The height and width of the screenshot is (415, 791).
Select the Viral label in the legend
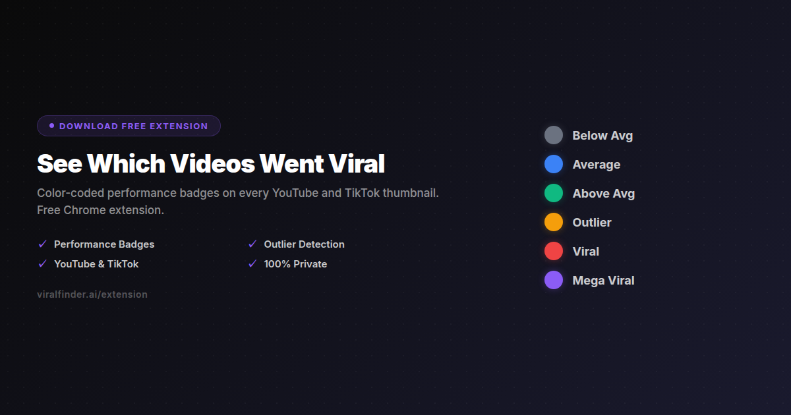[585, 251]
